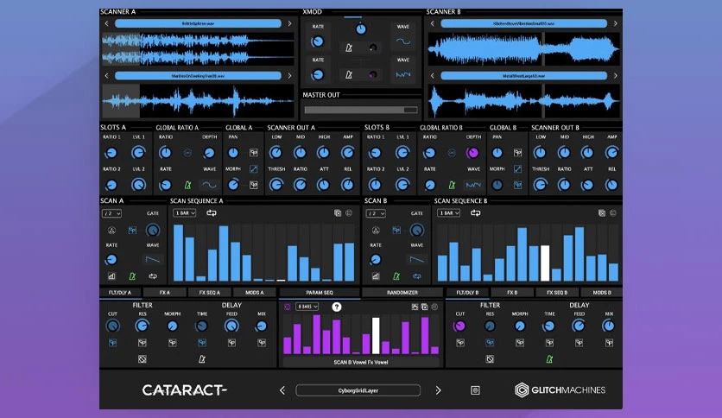Screen dimensions: 722x418
Task: Expand the /2 dropdown in Scan B
Action: pos(376,213)
